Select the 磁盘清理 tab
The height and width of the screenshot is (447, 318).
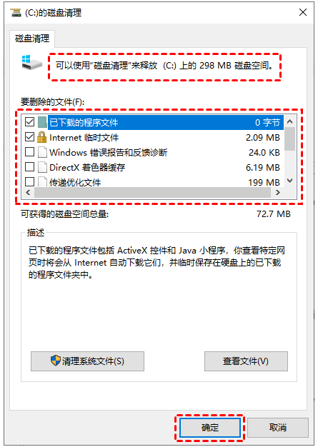(x=32, y=39)
